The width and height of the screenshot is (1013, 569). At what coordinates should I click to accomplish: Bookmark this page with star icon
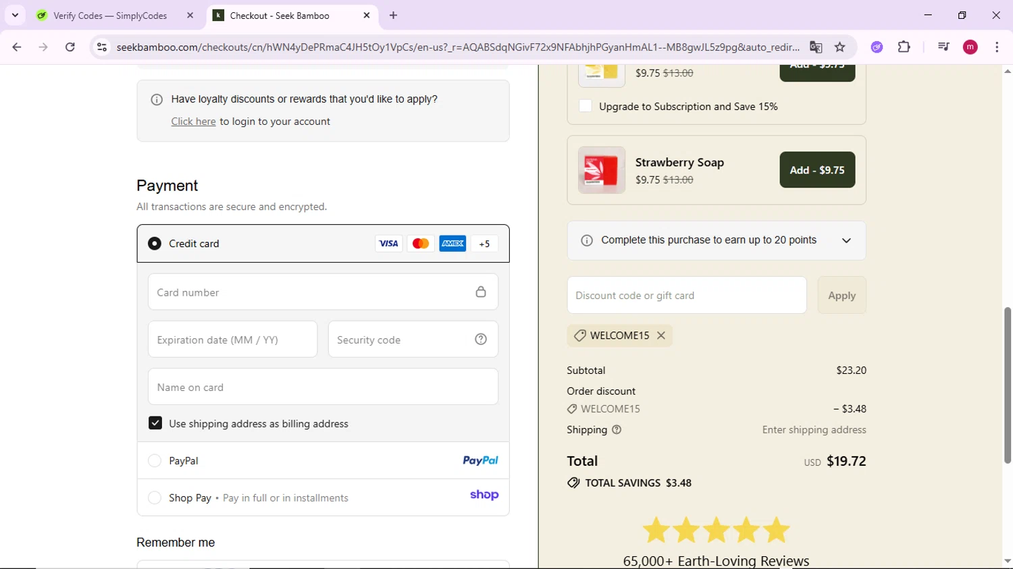pos(840,47)
